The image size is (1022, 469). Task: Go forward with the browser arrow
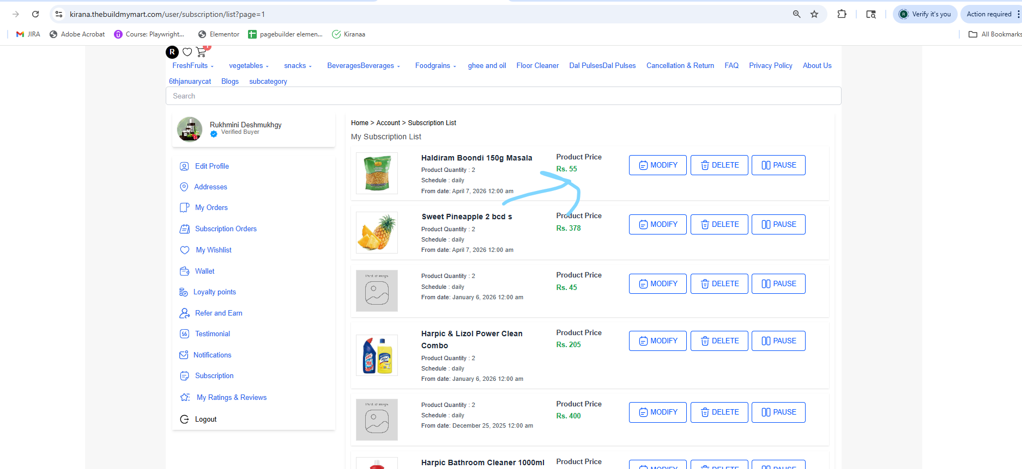[15, 14]
